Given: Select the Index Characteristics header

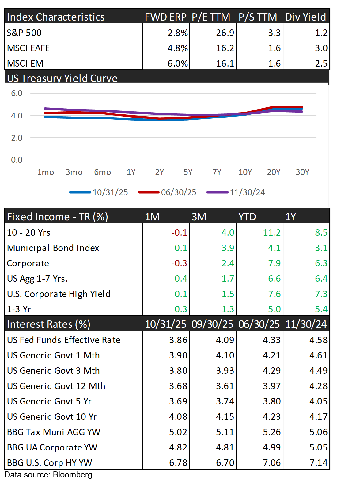Looking at the screenshot, I should pos(56,17).
